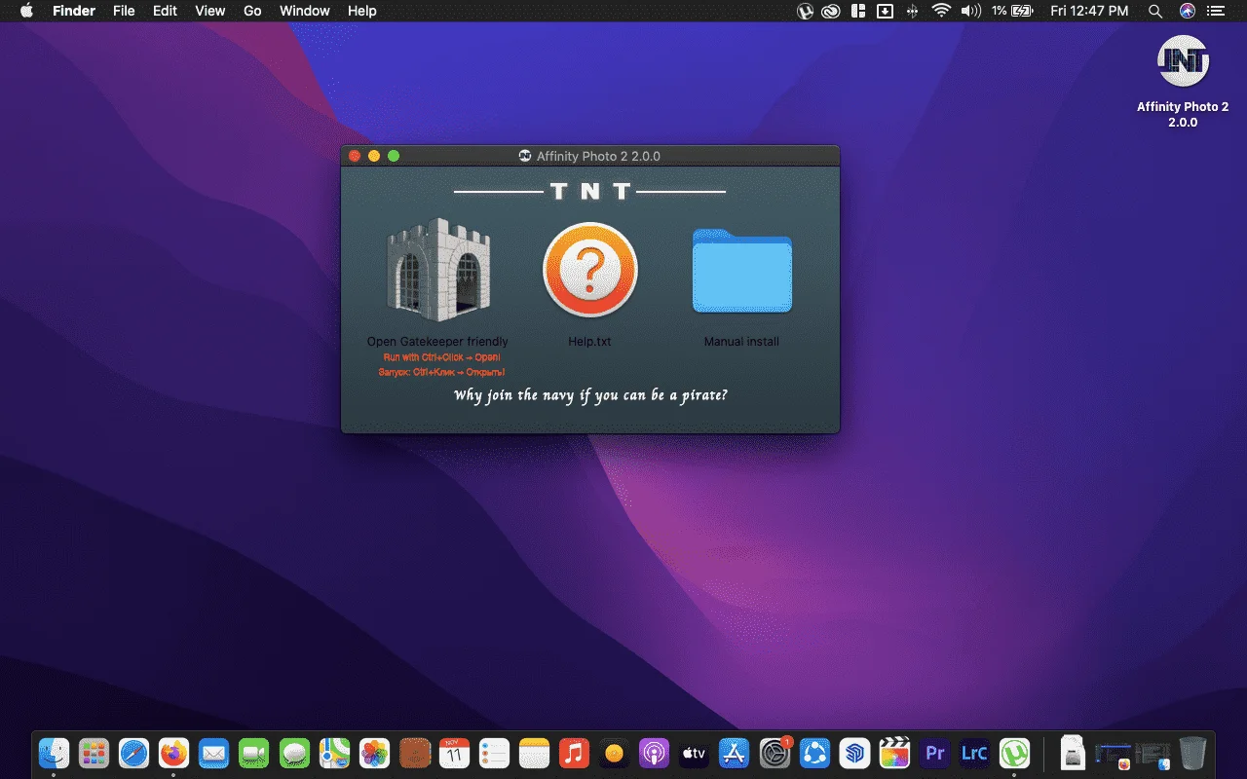Open Messages from the Dock
The width and height of the screenshot is (1247, 779).
[294, 753]
